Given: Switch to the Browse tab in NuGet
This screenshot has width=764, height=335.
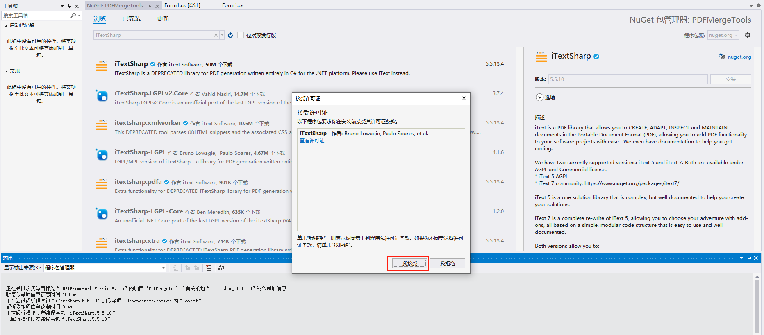Looking at the screenshot, I should click(100, 19).
